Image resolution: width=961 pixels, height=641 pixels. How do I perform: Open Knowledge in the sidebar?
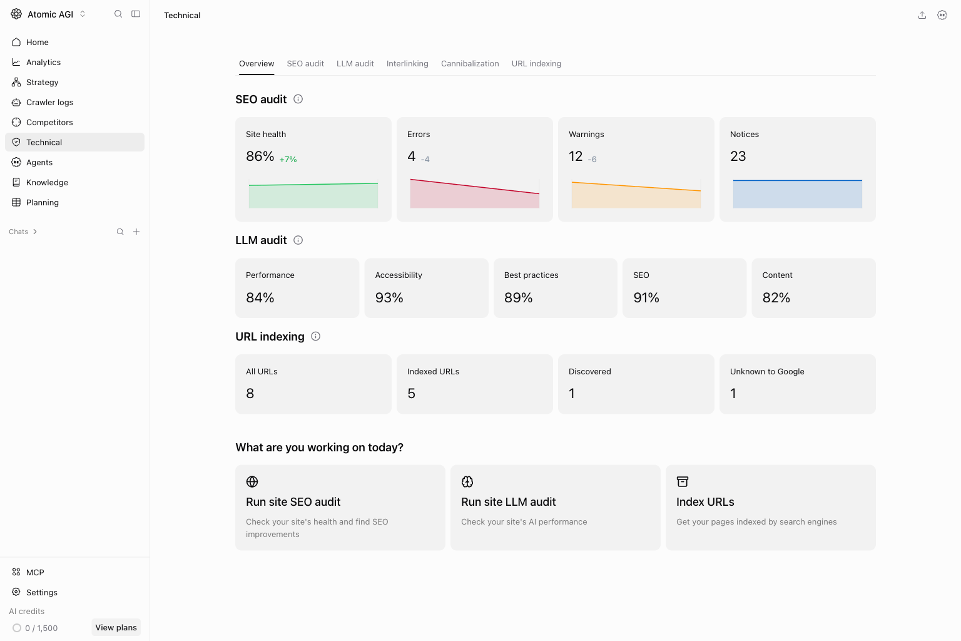(74, 182)
